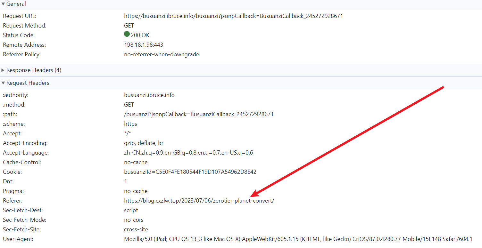Click the 'Sec-Fetch-Dest:' header name
This screenshot has height=248, width=482.
point(23,210)
